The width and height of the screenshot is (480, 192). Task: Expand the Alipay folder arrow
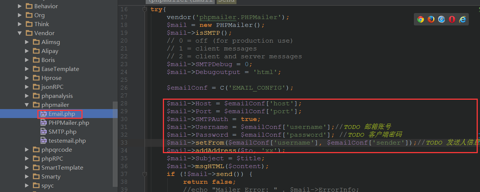[27, 51]
